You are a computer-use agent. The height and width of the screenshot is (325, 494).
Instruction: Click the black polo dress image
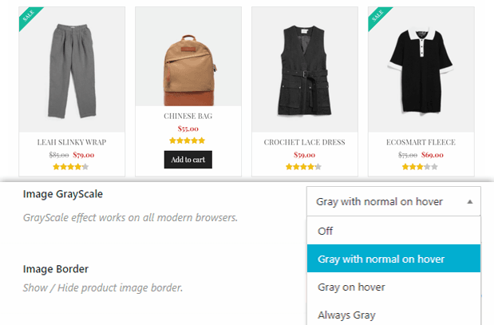pyautogui.click(x=421, y=69)
